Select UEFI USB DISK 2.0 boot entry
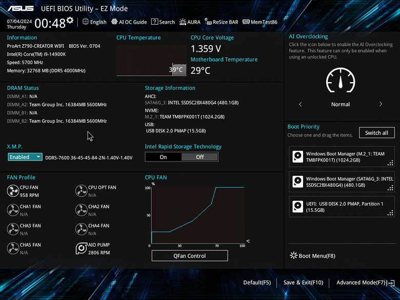This screenshot has height=300, width=400. pyautogui.click(x=342, y=207)
